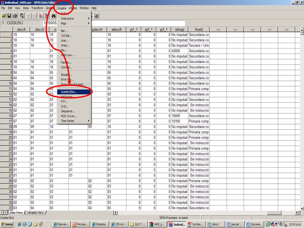Select row 18 header
Viewport: 304px width, 228px height.
click(6, 127)
